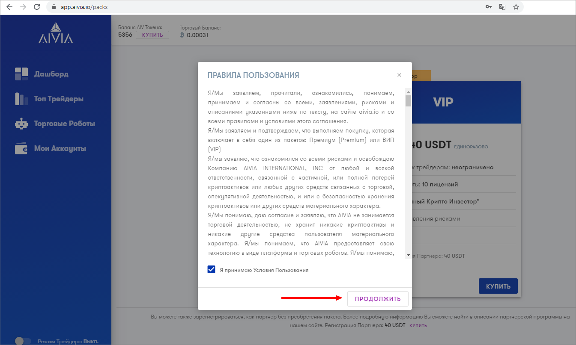This screenshot has height=345, width=576.
Task: Click the неограничено text on VIP card
Action: pyautogui.click(x=472, y=167)
